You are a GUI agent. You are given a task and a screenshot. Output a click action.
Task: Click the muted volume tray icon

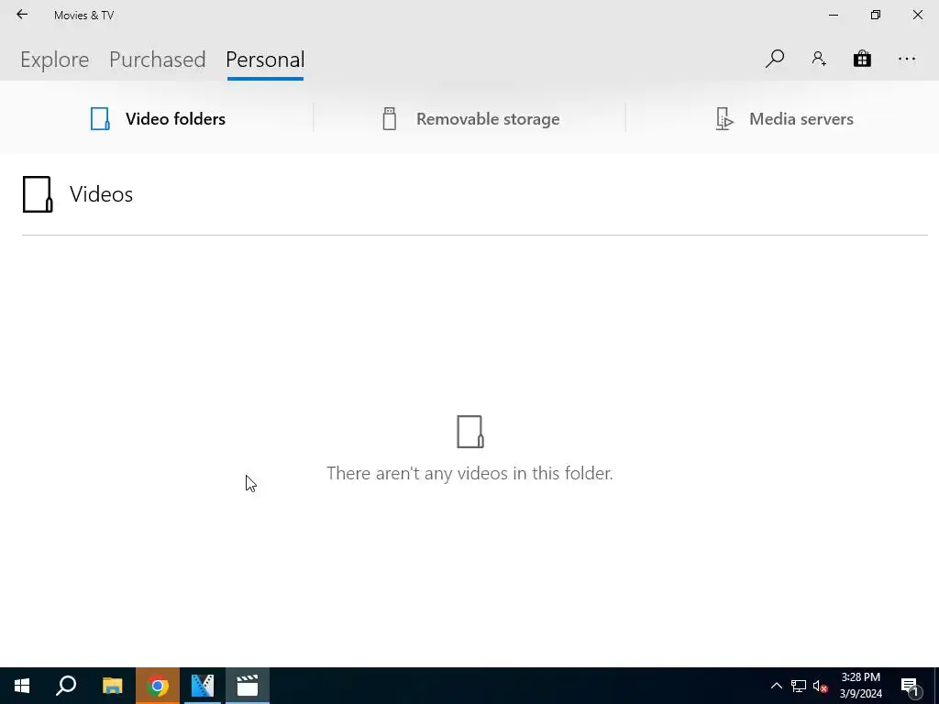coord(821,686)
